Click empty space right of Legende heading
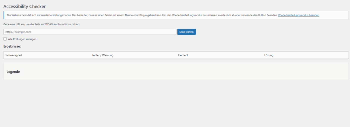 pyautogui.click(x=175, y=72)
